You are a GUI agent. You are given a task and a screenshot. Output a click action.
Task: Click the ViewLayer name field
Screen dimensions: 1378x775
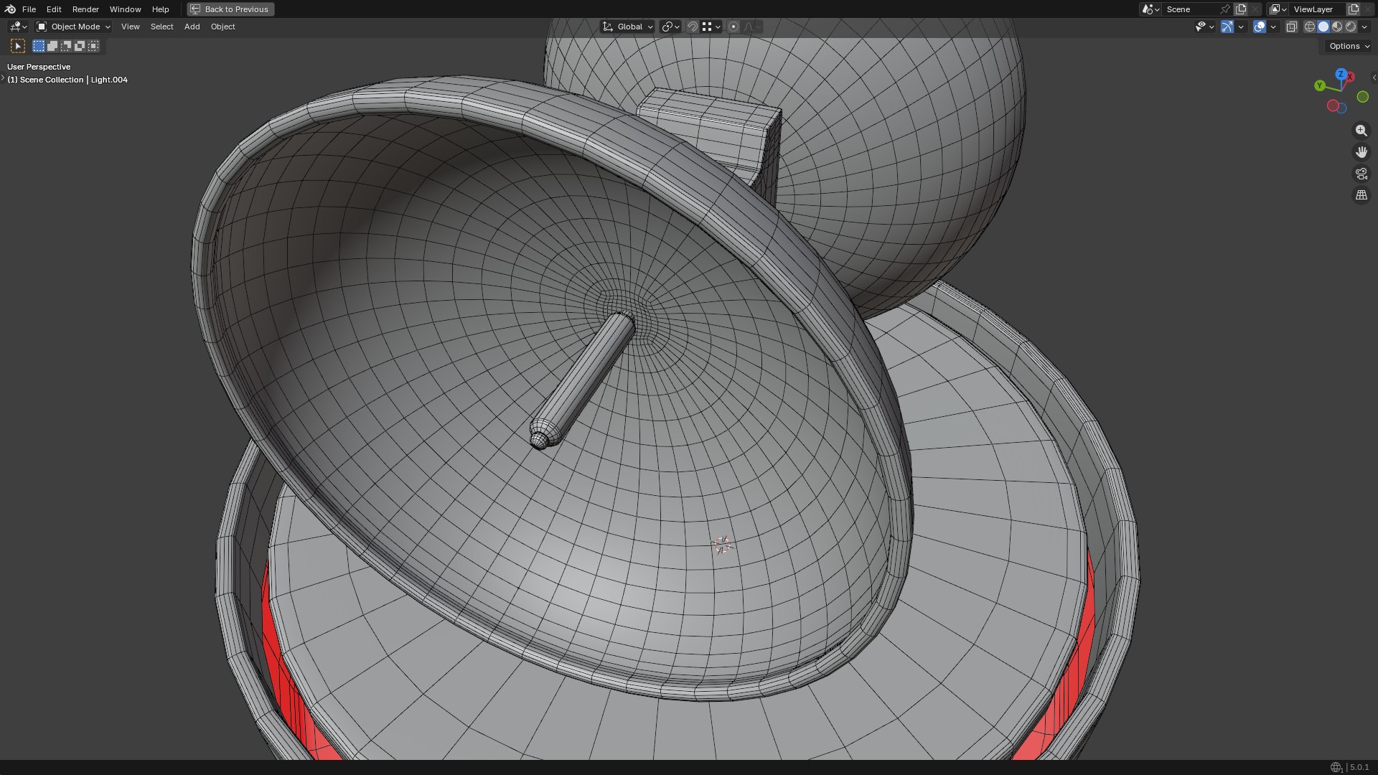click(1318, 9)
